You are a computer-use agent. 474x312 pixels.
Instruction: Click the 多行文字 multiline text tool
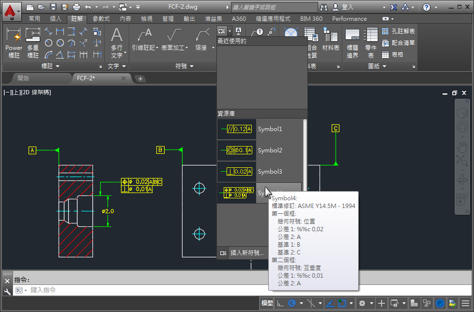[x=117, y=43]
